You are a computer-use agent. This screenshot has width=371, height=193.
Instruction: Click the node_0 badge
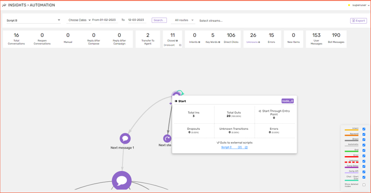(x=287, y=101)
